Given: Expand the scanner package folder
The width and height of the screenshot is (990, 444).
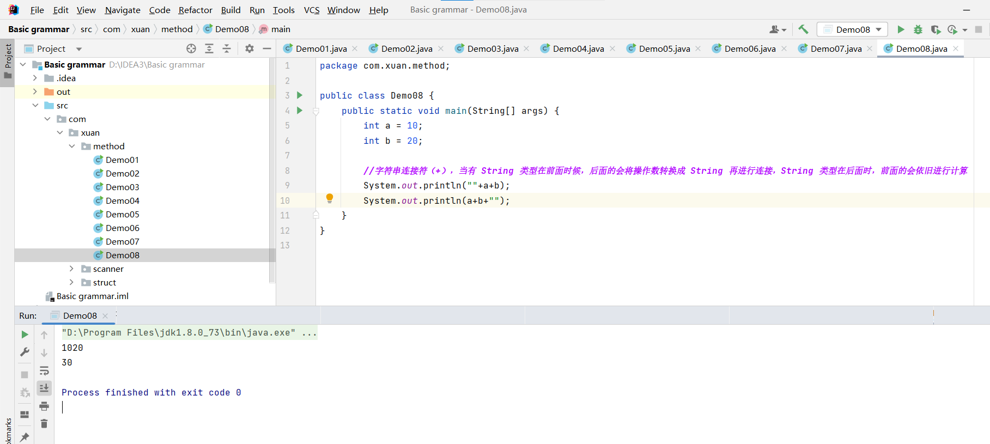Looking at the screenshot, I should [71, 269].
